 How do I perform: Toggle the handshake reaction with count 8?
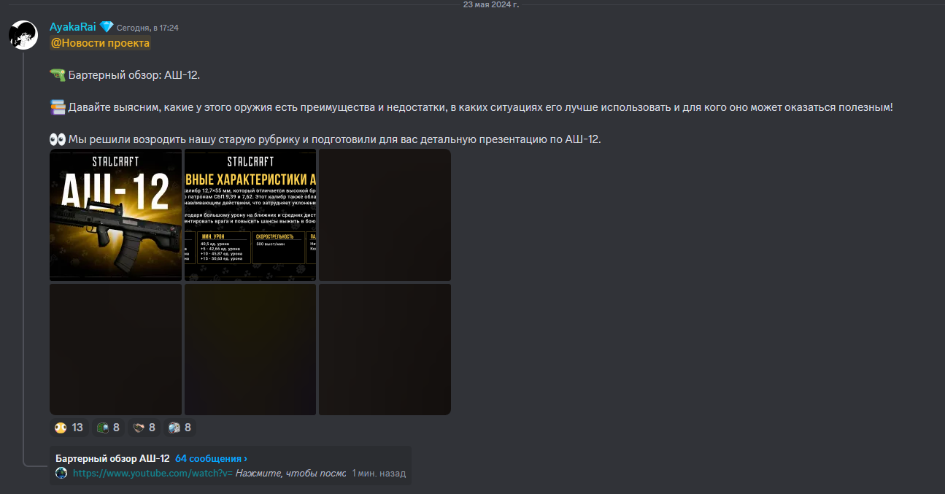pyautogui.click(x=144, y=428)
